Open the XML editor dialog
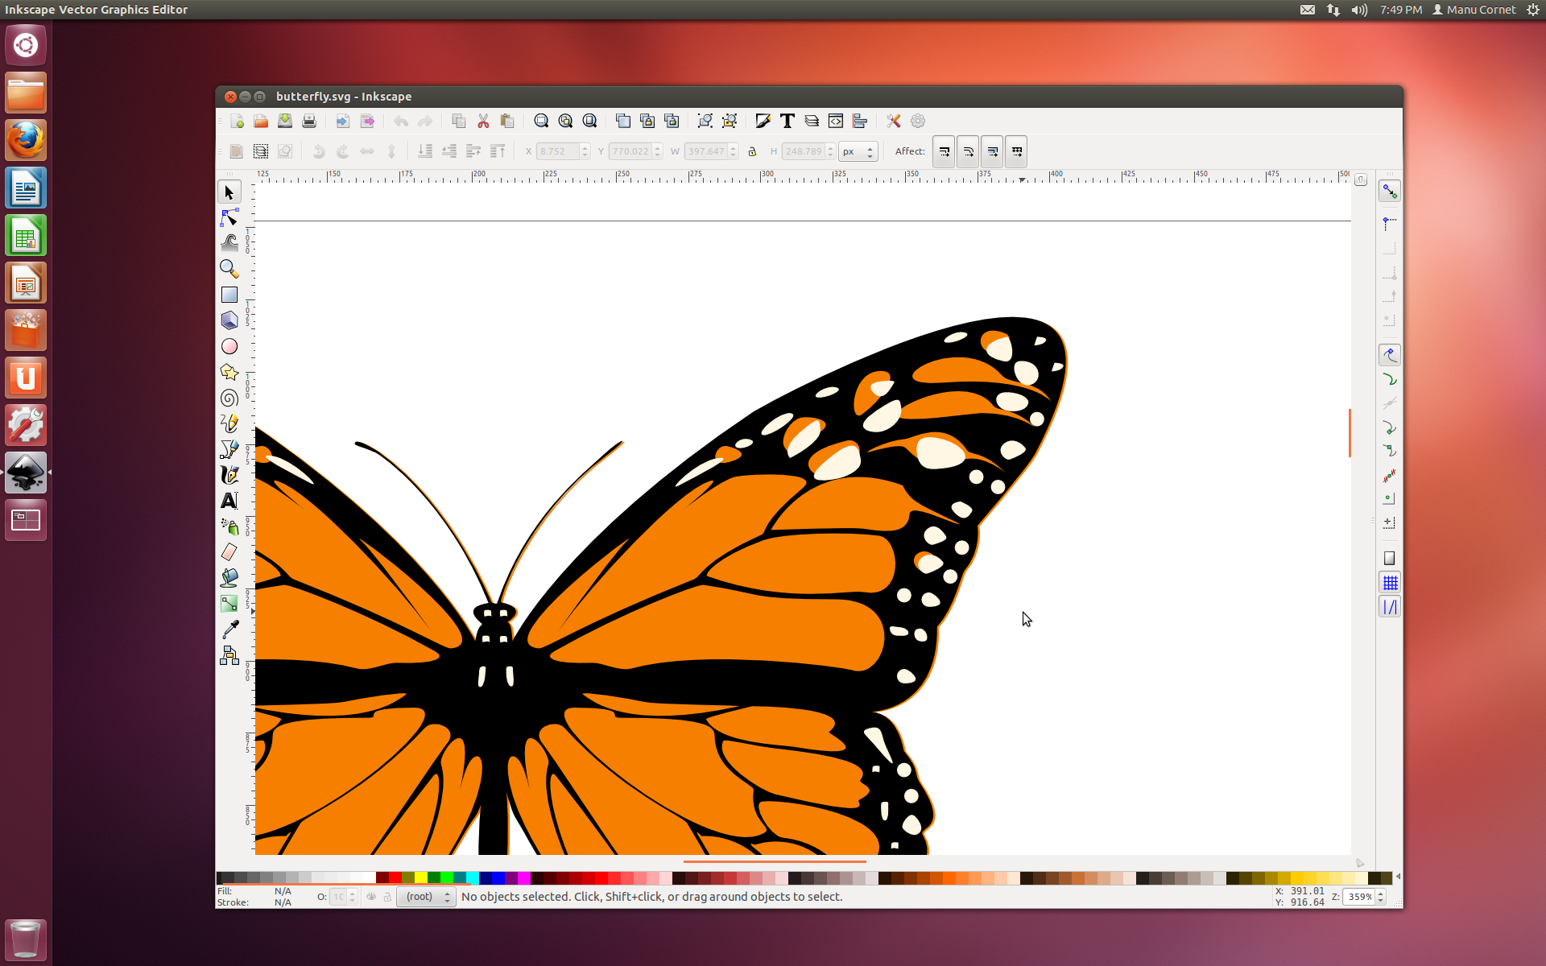The width and height of the screenshot is (1546, 966). pos(836,121)
